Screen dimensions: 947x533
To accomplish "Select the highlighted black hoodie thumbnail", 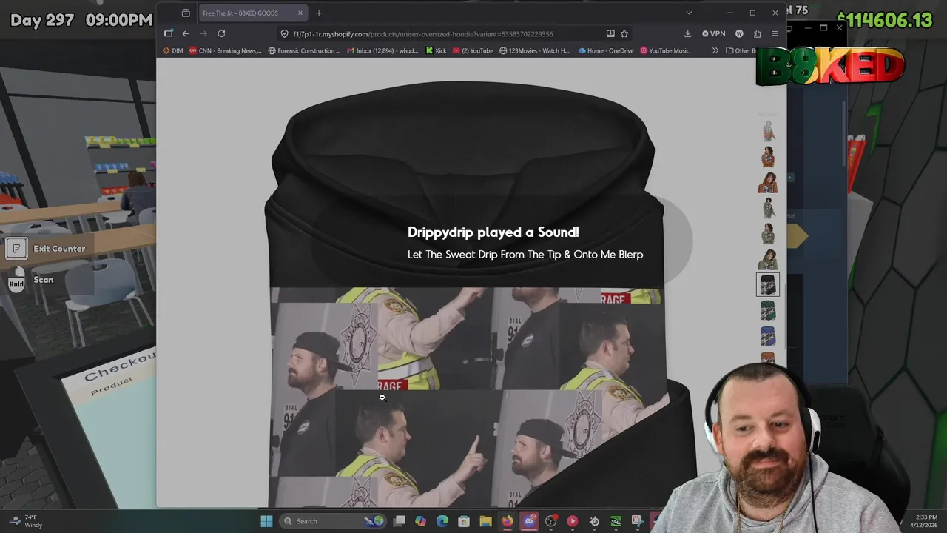I will (768, 284).
